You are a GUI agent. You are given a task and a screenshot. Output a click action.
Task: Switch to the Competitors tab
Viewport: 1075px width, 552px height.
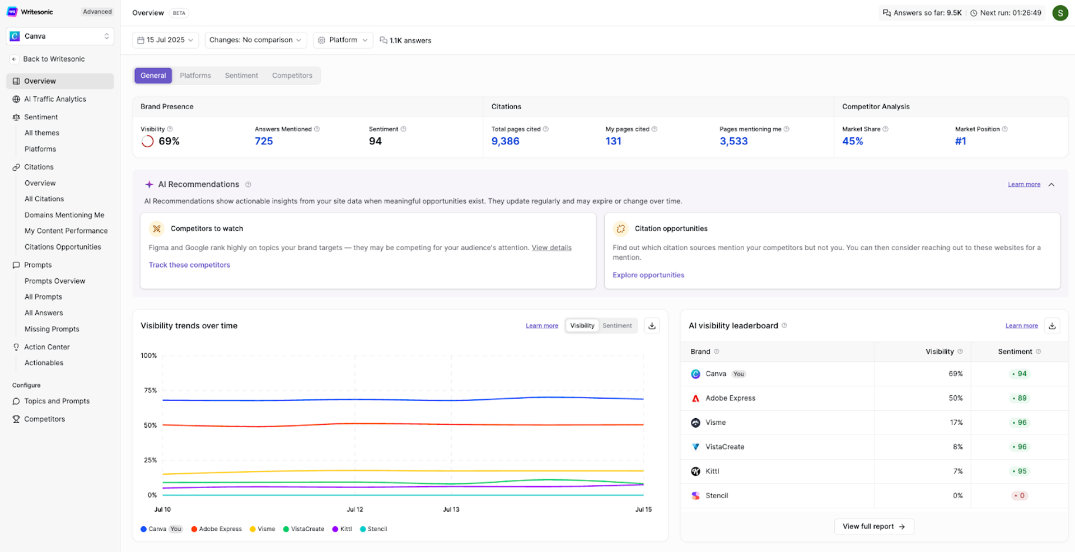point(292,76)
